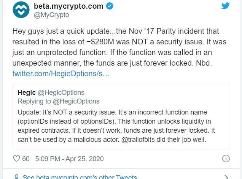The width and height of the screenshot is (242, 179).
Task: Click the blue verified badge
Action: [110, 6]
